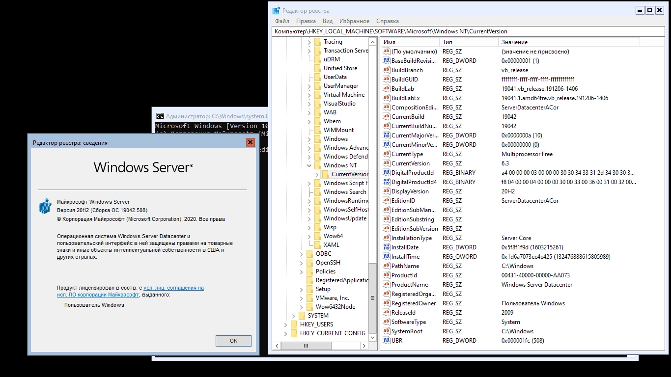Open the Справка menu
The height and width of the screenshot is (377, 671).
click(388, 21)
